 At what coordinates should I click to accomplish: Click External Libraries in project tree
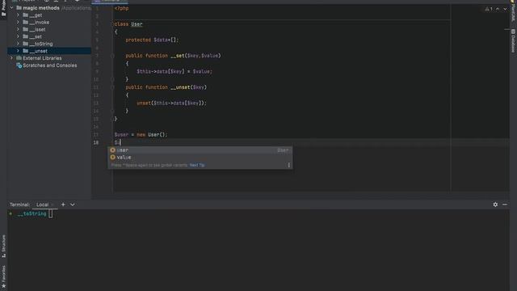42,58
